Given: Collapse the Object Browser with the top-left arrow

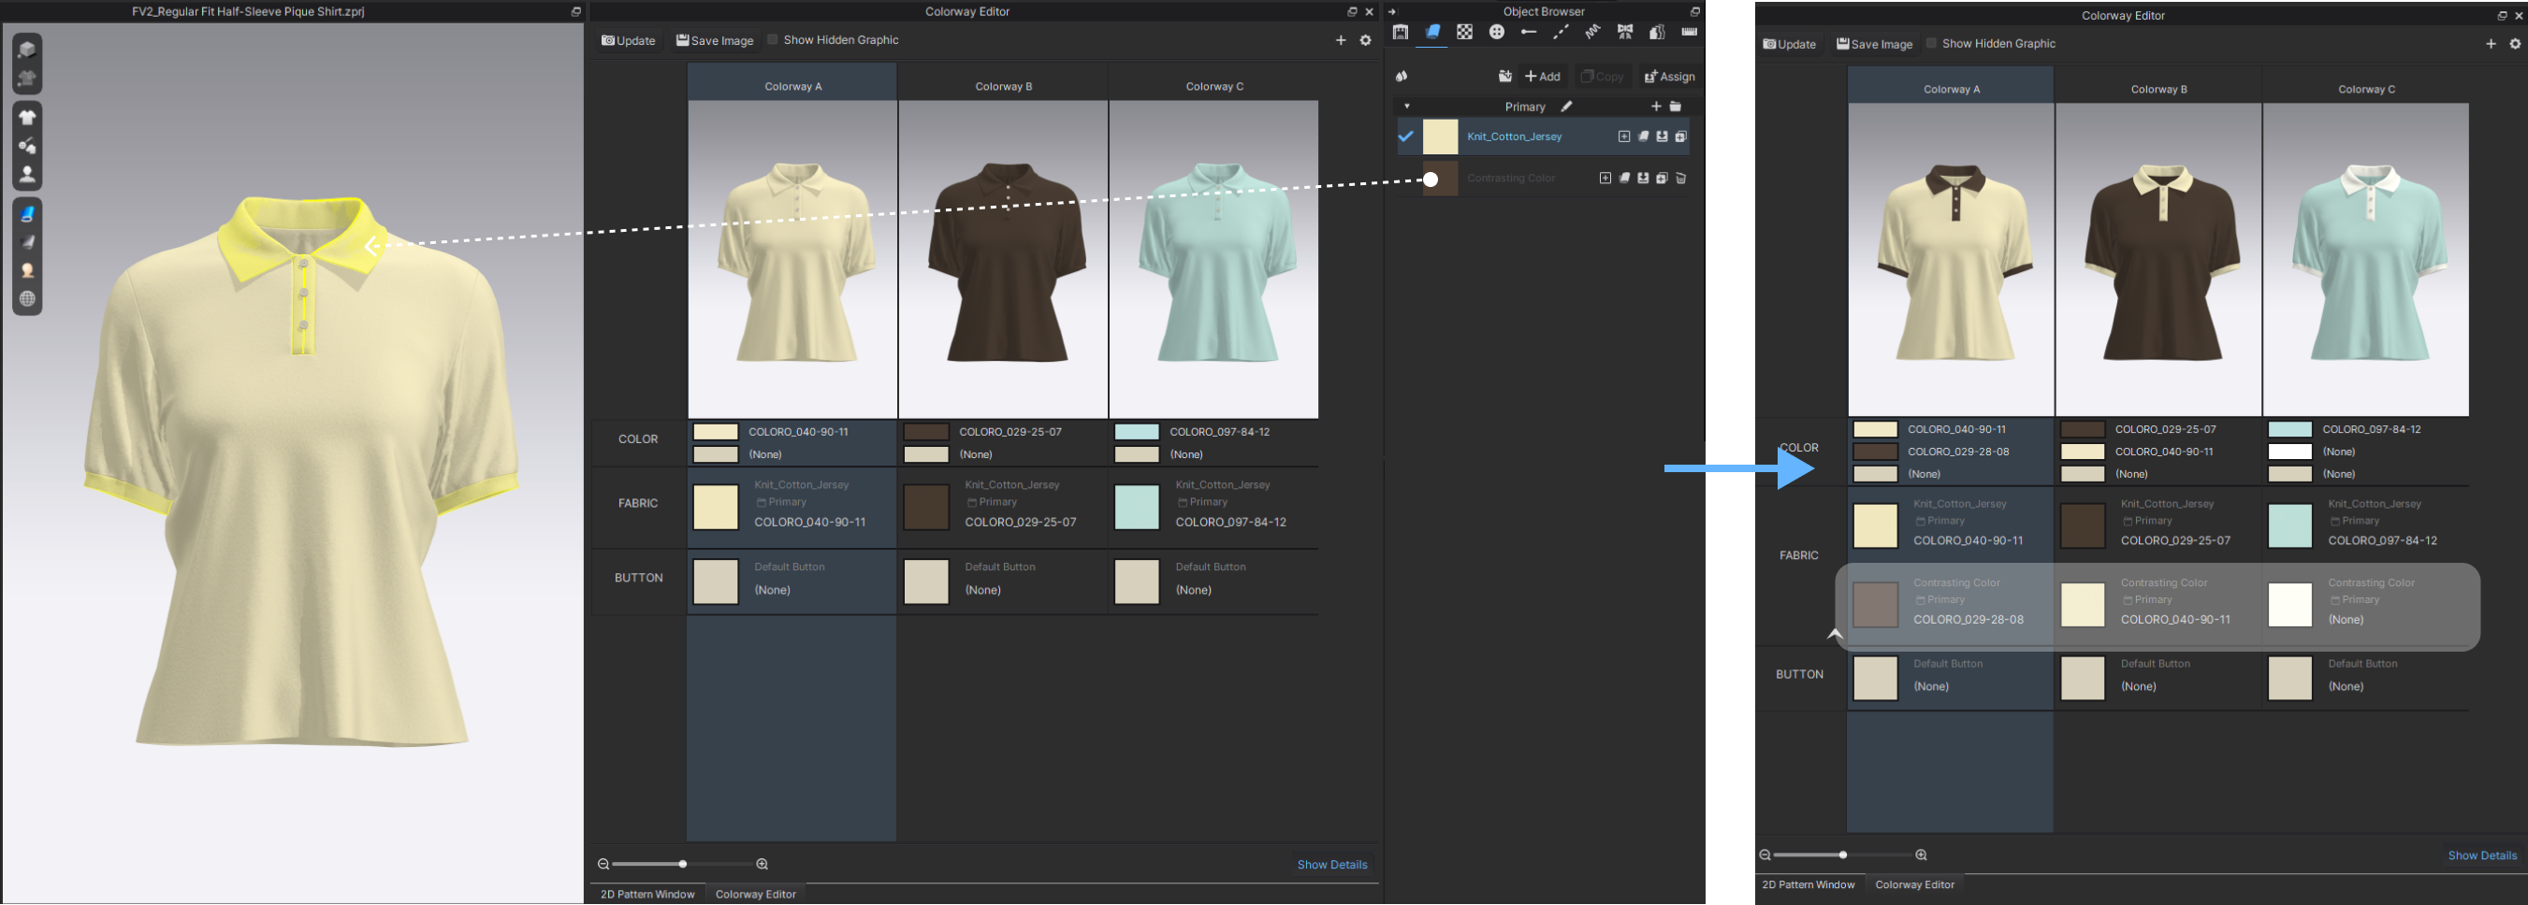Looking at the screenshot, I should pos(1391,12).
